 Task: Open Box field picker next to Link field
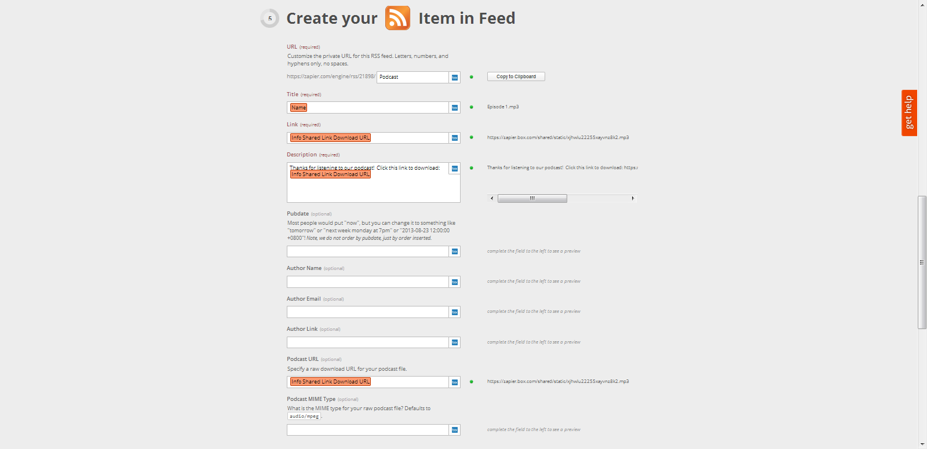(x=455, y=138)
